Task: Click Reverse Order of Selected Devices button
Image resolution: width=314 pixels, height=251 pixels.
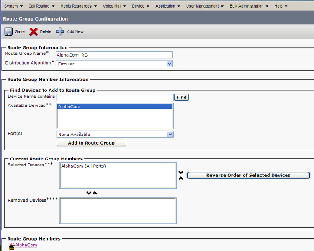Action: coord(248,175)
